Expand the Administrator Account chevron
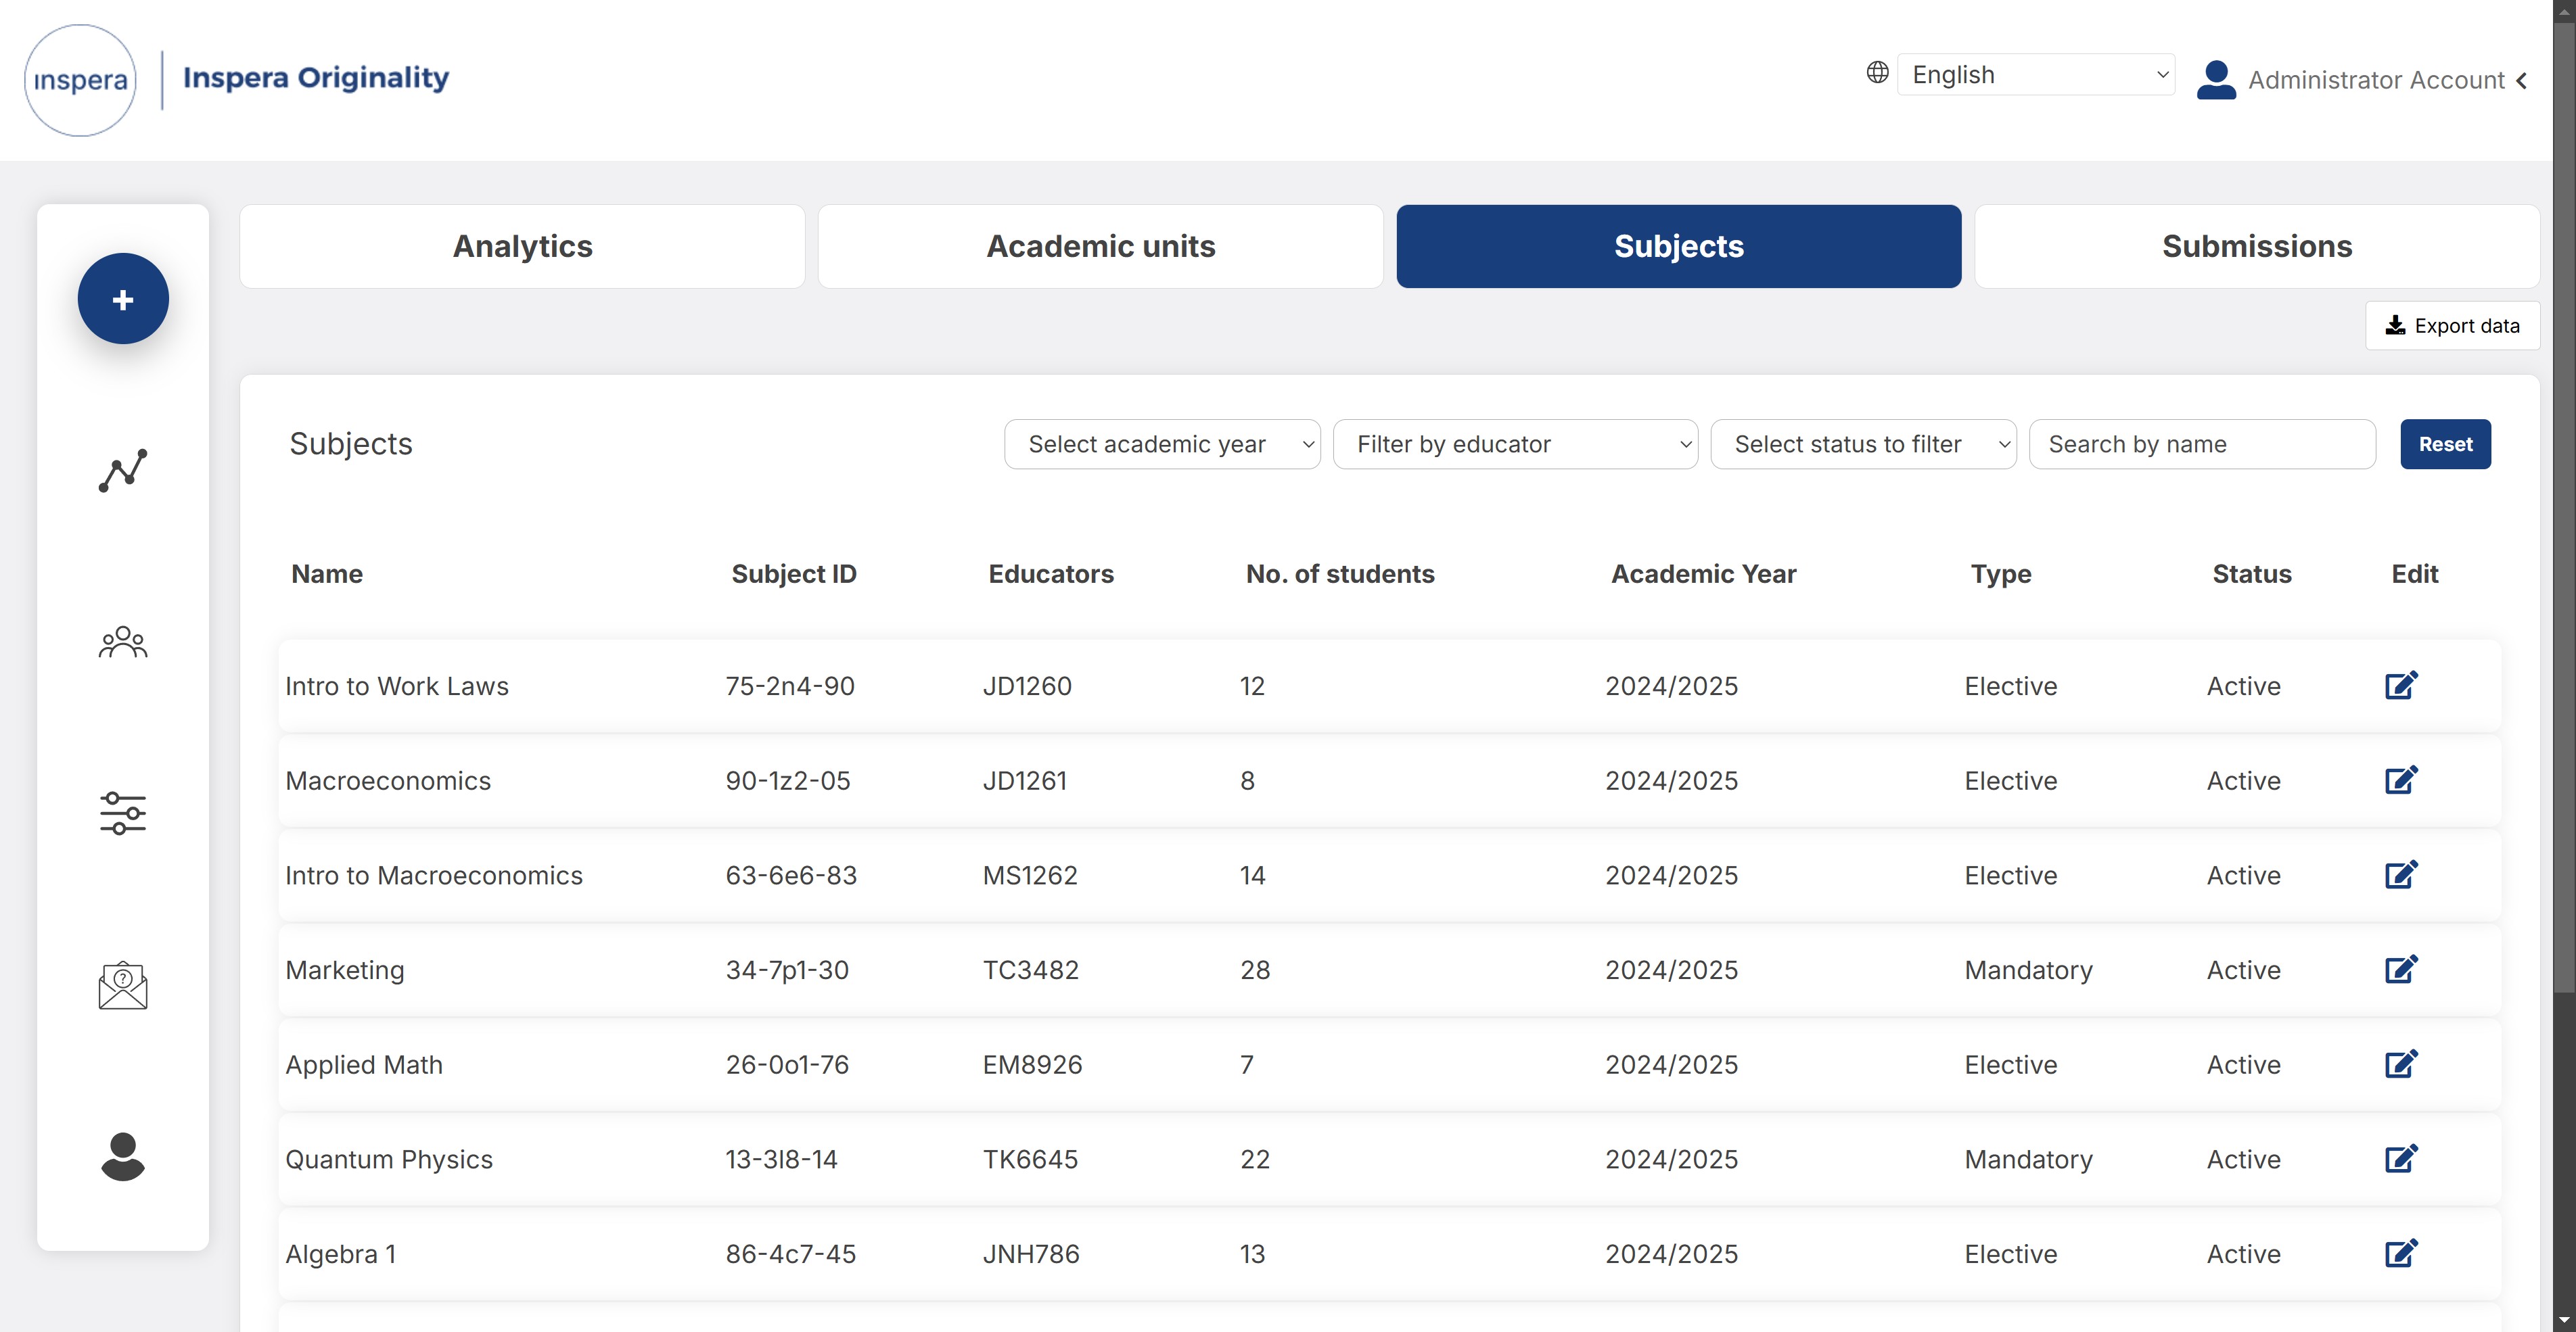 click(2522, 81)
